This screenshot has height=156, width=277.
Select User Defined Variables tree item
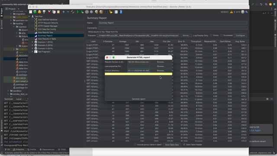47,19
